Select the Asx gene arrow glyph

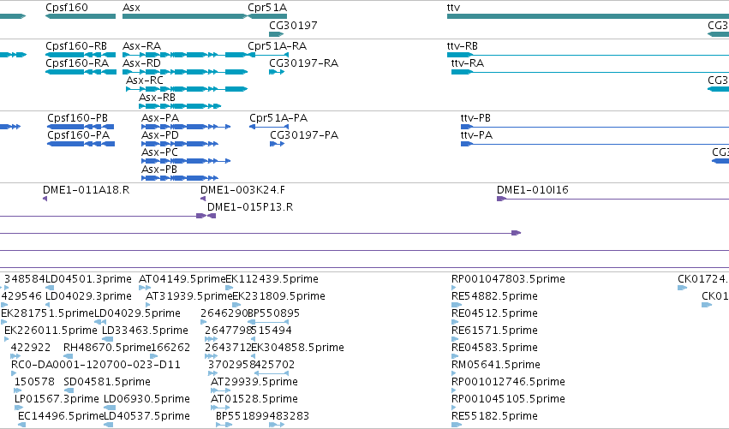[185, 16]
